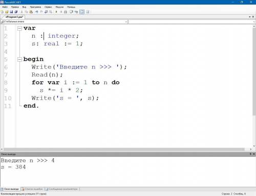Undo the last edit with the arrow icon
This screenshot has width=256, height=196.
click(37, 12)
